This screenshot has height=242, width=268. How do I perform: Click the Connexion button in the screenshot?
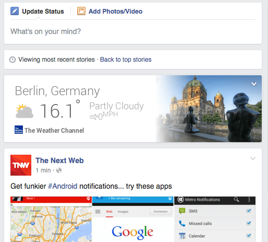tap(161, 211)
